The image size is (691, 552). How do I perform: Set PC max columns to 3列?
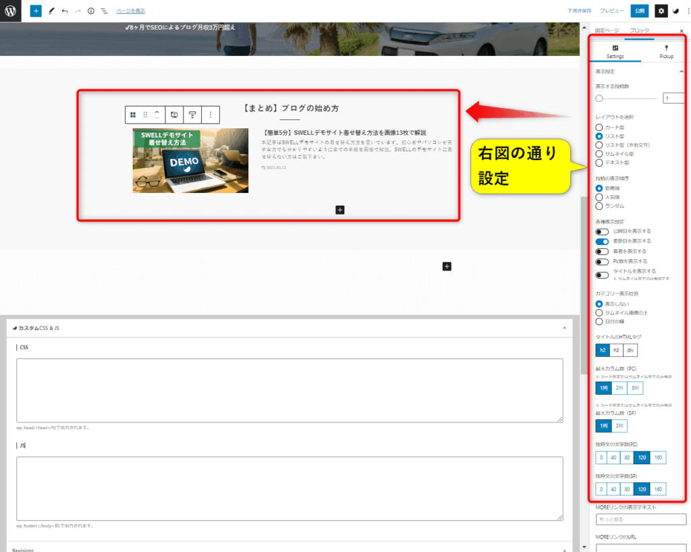point(635,388)
